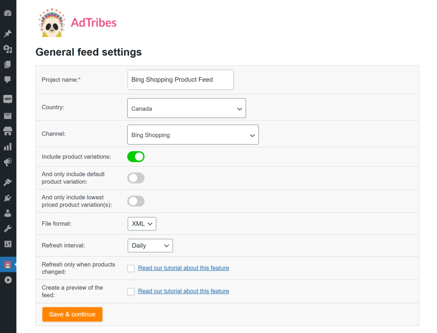Click the Refresh interval label
The image size is (437, 333).
63,246
